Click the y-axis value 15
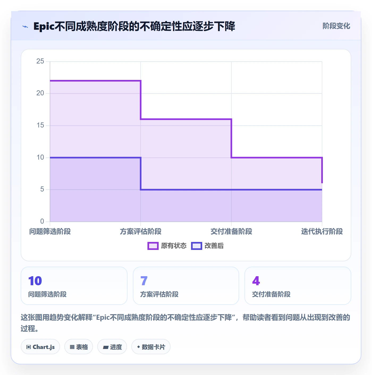Screen dimensions: 372x375 tap(40, 125)
